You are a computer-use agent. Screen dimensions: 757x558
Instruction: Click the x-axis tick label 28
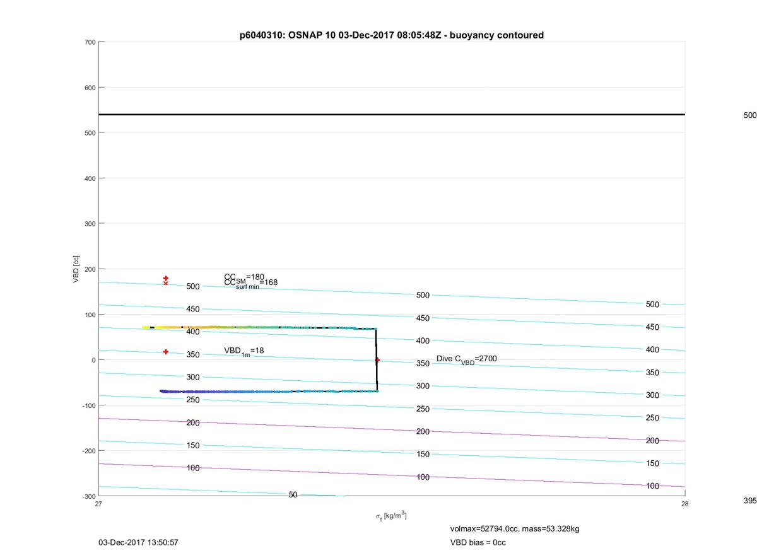point(684,504)
